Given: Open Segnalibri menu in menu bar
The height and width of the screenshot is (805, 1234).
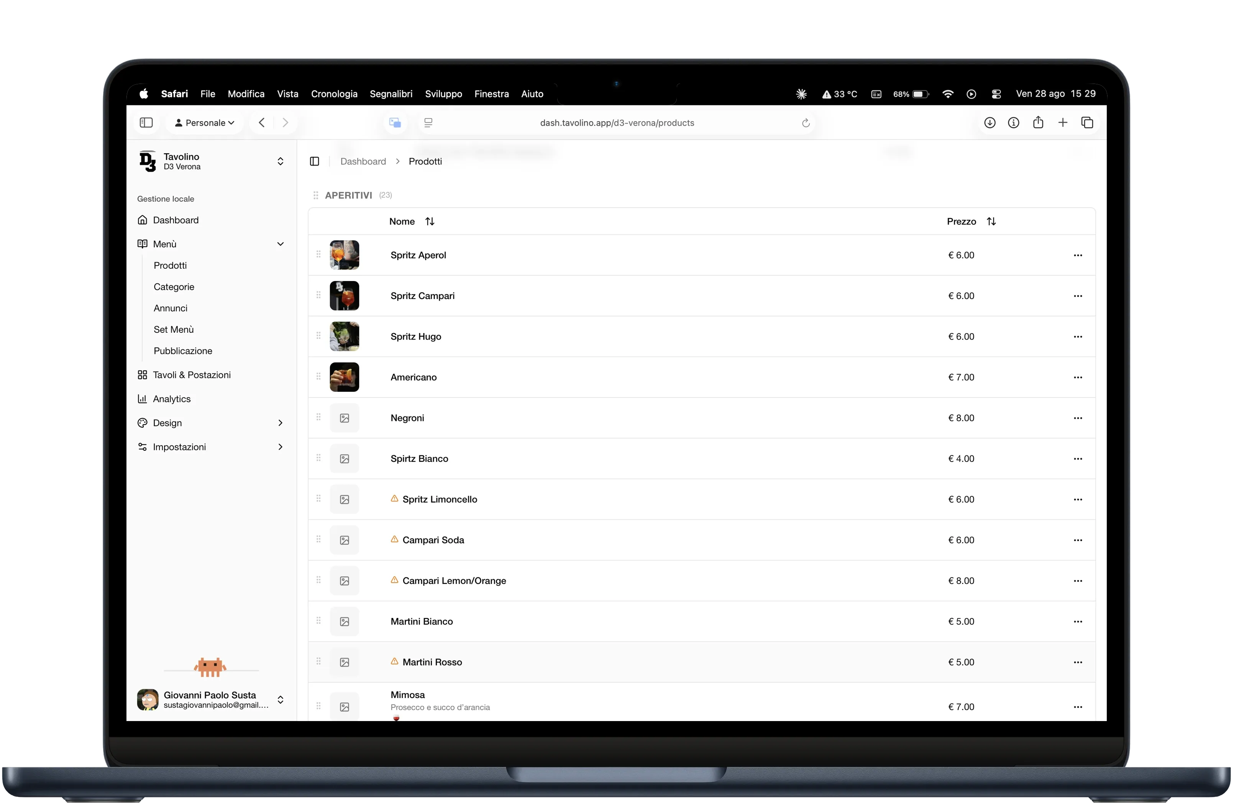Looking at the screenshot, I should point(391,94).
